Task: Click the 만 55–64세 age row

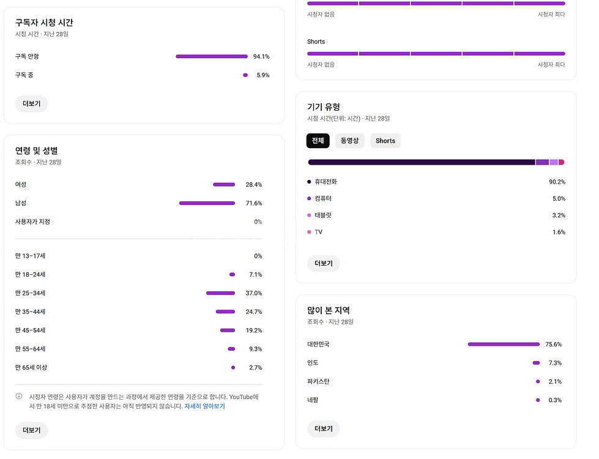Action: pyautogui.click(x=139, y=349)
